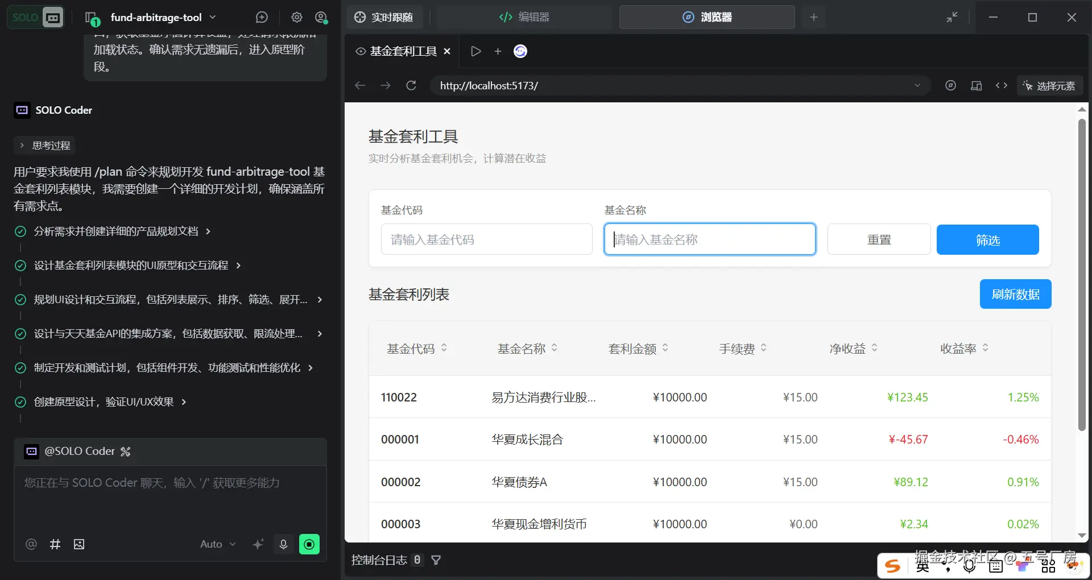
Task: Click the project panel icon beside fund-arbitrage-tool
Action: coord(91,18)
